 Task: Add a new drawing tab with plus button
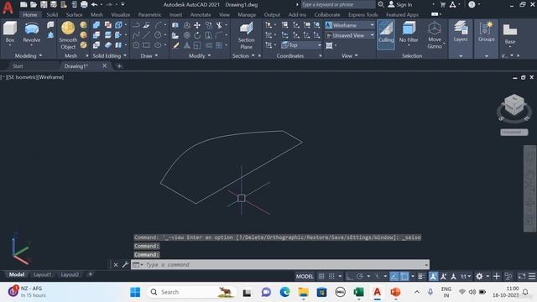119,66
